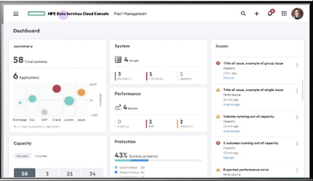Click the plus add icon
Image resolution: width=313 pixels, height=181 pixels.
[257, 13]
